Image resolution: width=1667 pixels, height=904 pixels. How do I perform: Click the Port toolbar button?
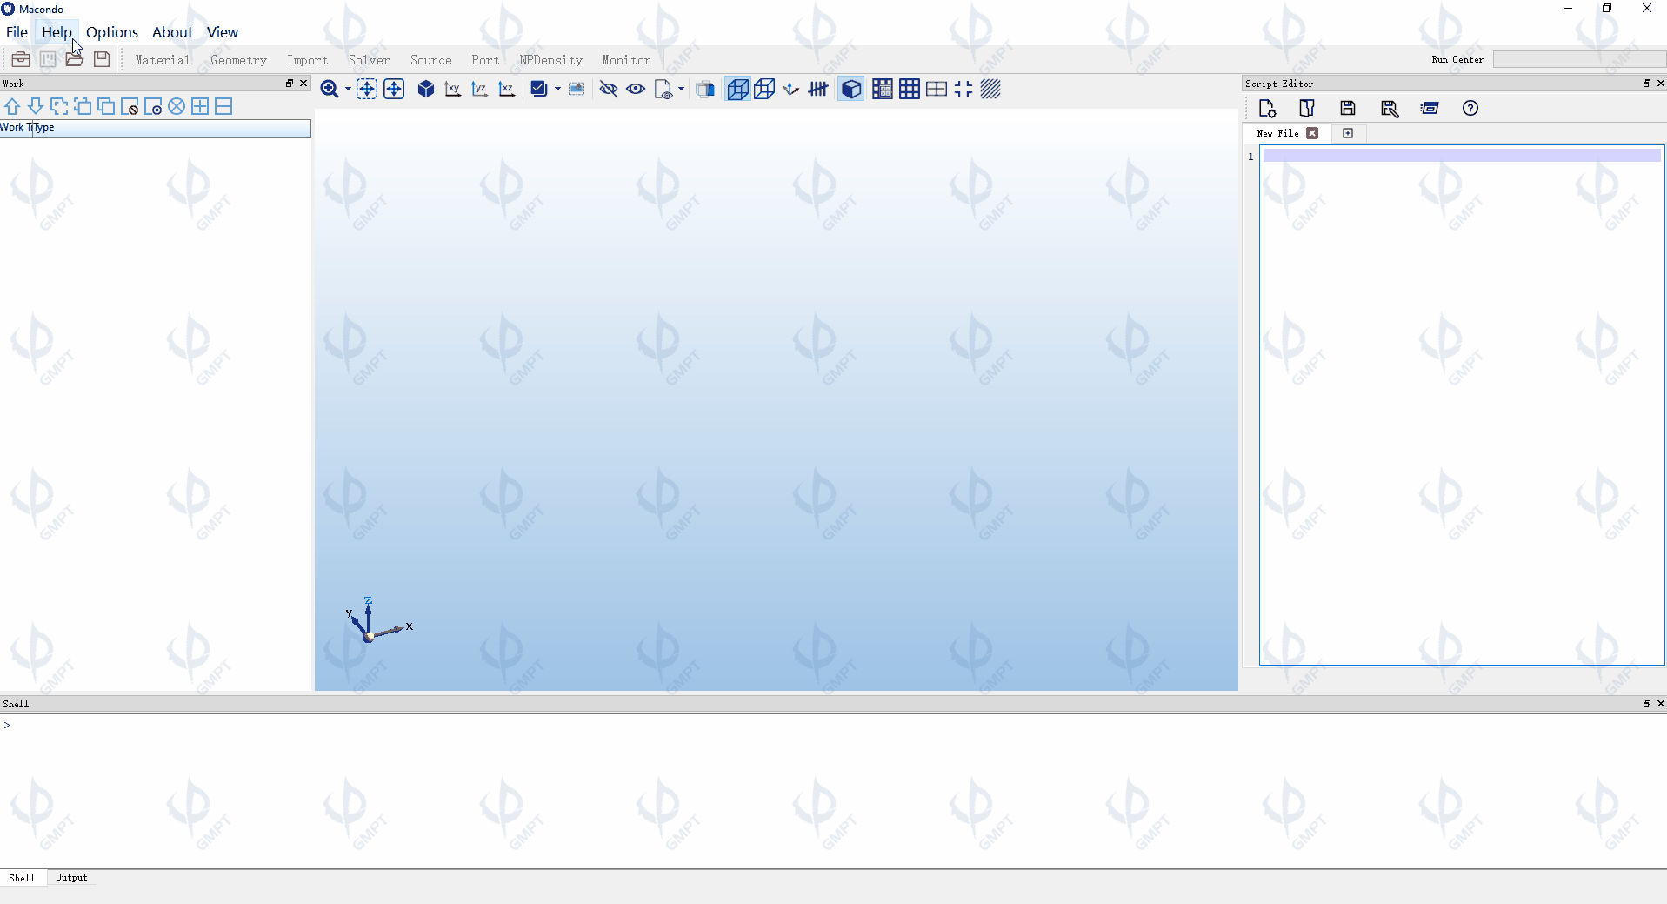pyautogui.click(x=485, y=60)
